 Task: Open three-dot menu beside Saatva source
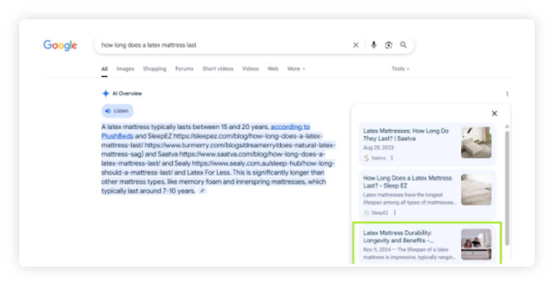(392, 158)
